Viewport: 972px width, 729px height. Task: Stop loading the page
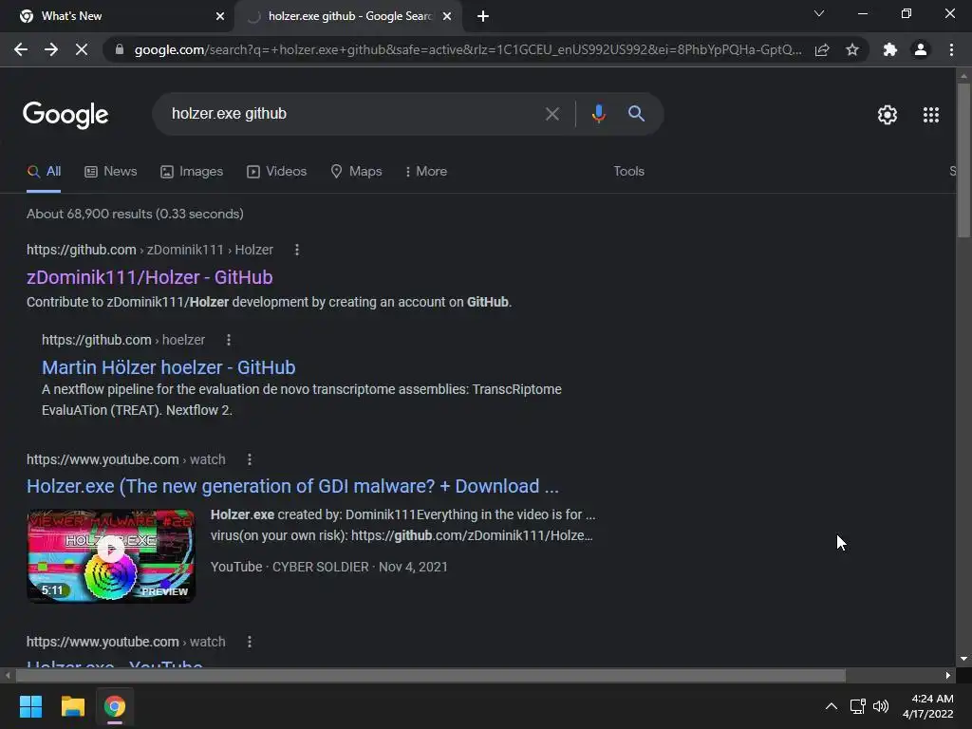coord(82,49)
